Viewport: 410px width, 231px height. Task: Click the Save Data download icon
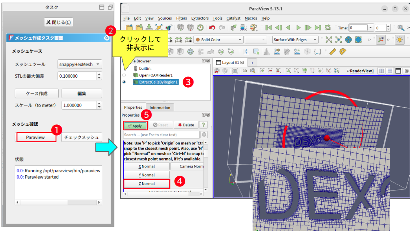[149, 27]
